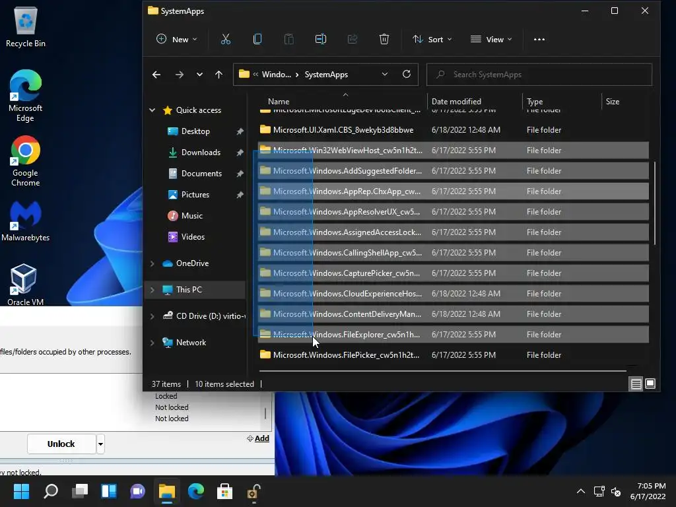Click the network status tray icon
Viewport: 676px width, 507px height.
[599, 491]
